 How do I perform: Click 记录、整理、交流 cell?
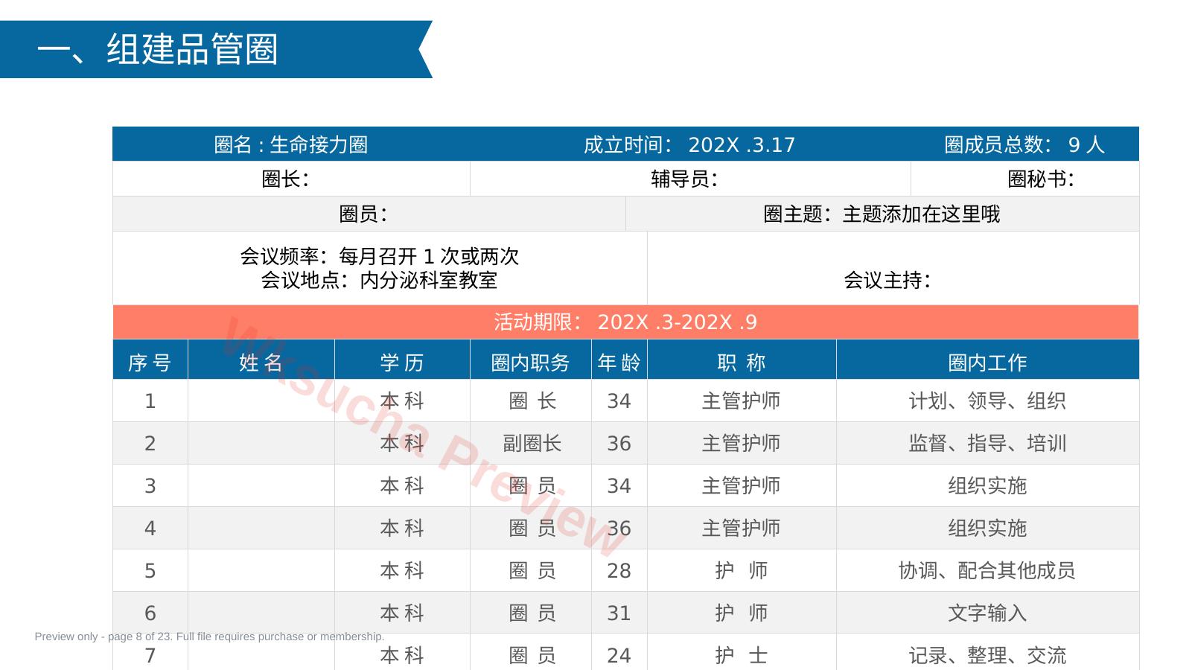988,653
